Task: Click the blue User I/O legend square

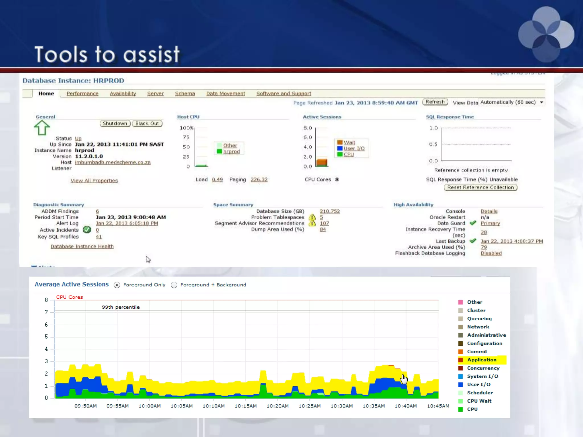Action: pyautogui.click(x=340, y=148)
